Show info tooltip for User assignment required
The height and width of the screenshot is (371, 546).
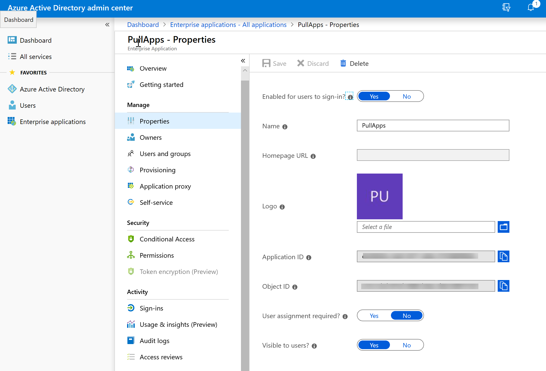point(345,317)
